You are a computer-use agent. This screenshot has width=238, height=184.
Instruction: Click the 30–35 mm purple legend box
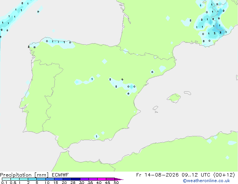(84, 179)
